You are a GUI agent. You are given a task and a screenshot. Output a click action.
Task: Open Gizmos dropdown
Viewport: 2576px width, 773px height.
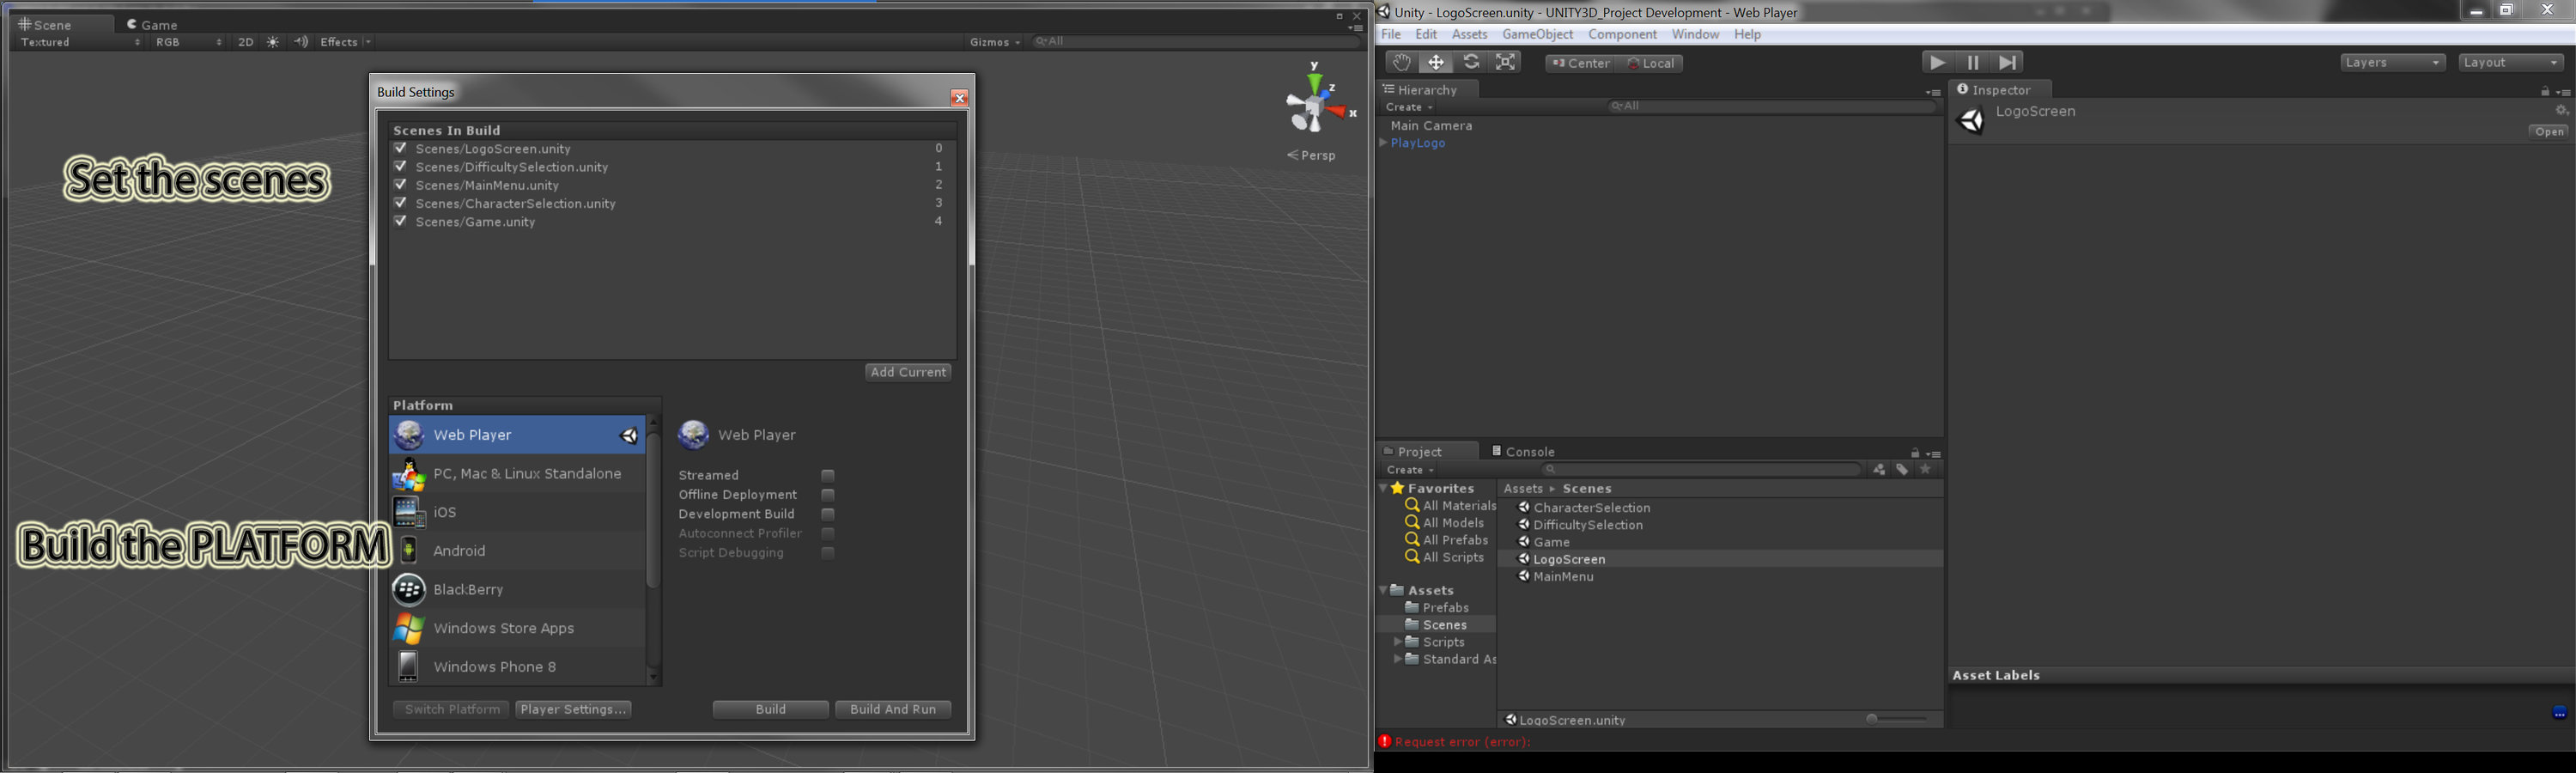[x=995, y=42]
